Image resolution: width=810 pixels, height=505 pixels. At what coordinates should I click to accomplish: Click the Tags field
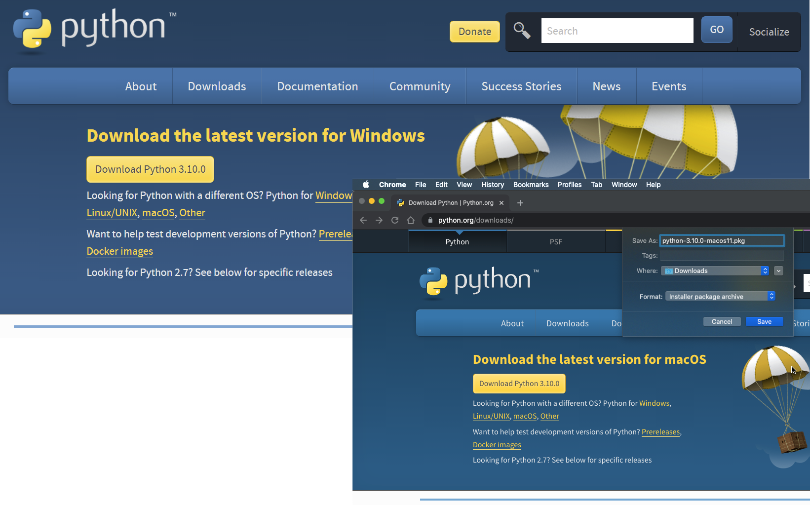tap(722, 255)
